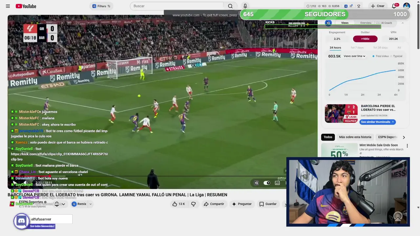Open the YouTube hamburger guide menu
420x236 pixels.
[x=8, y=6]
